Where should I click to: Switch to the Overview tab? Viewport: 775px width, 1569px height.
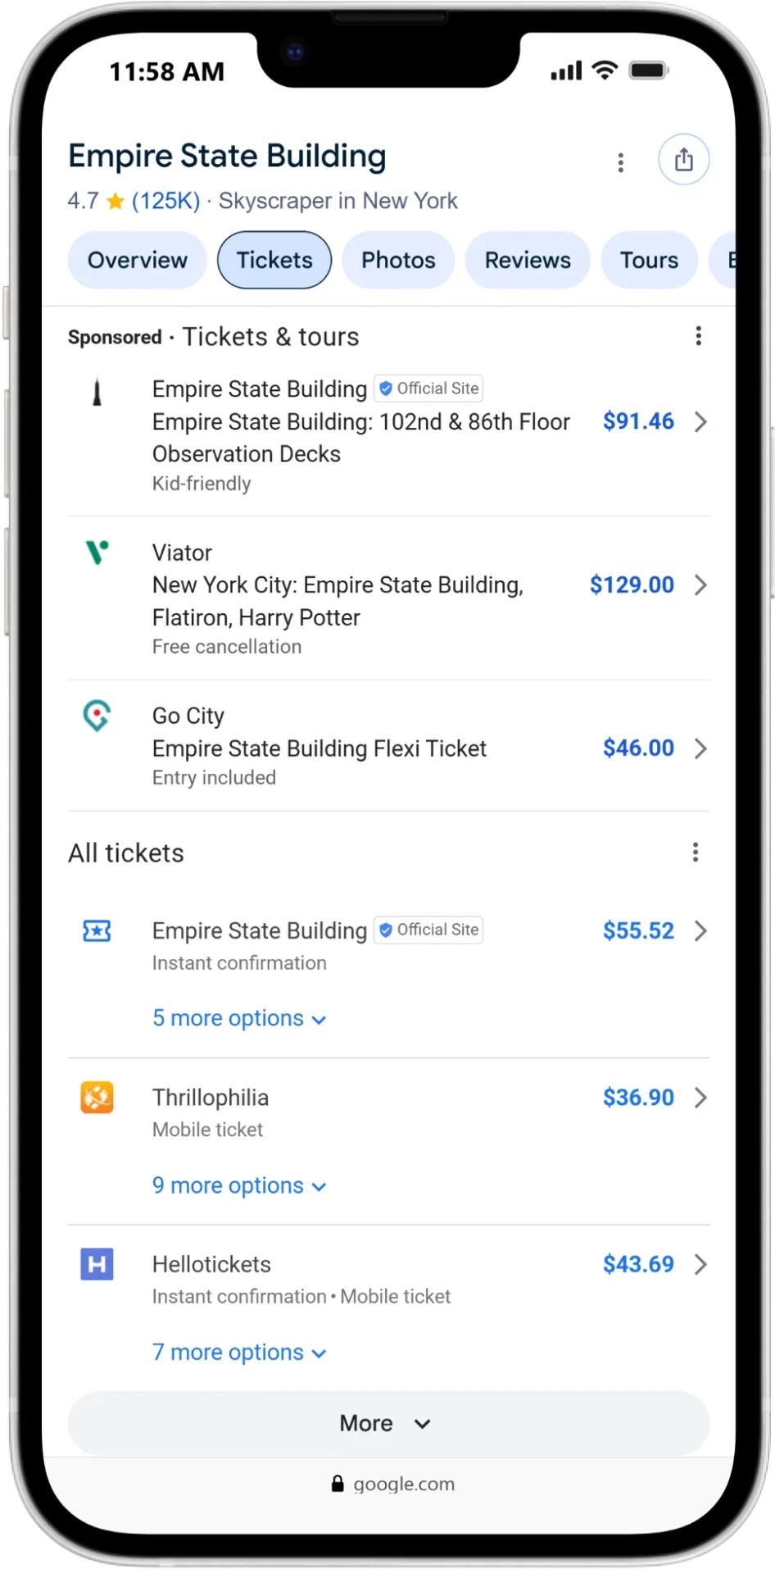click(137, 260)
